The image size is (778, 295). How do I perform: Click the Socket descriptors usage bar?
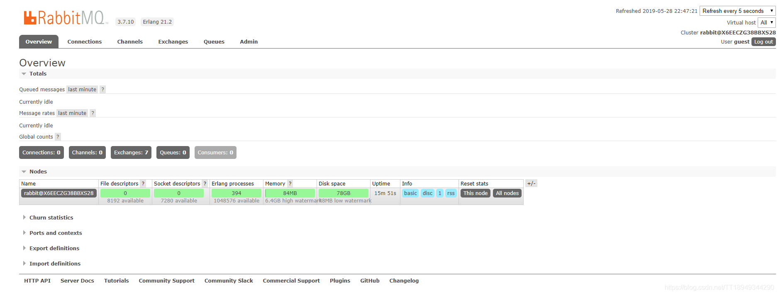(x=179, y=193)
